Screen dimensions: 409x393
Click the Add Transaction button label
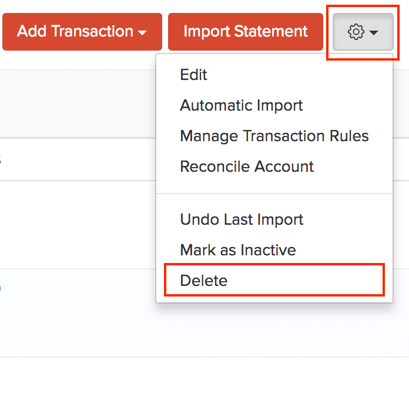[x=75, y=32]
